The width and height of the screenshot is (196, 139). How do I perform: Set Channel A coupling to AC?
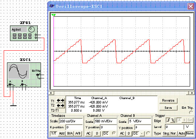[x=88, y=133]
